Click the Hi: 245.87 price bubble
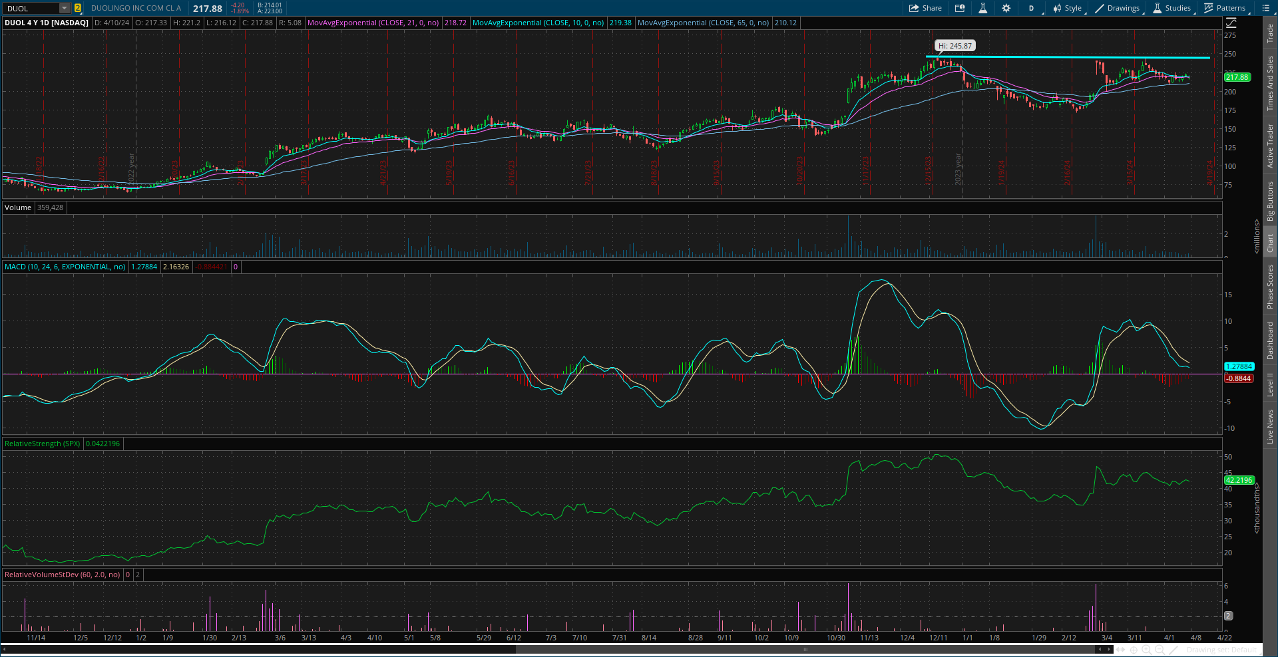Screen dimensions: 1278x657 (x=955, y=46)
